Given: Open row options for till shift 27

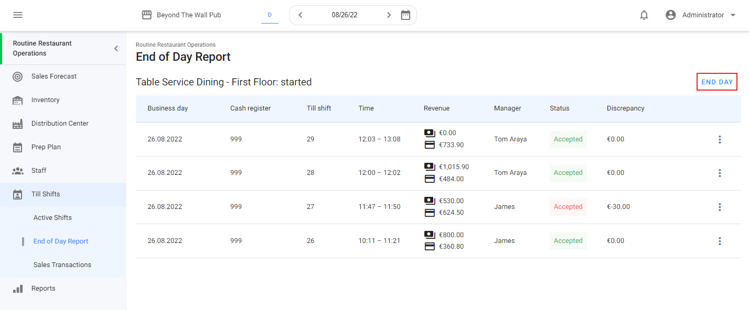Looking at the screenshot, I should click(720, 207).
